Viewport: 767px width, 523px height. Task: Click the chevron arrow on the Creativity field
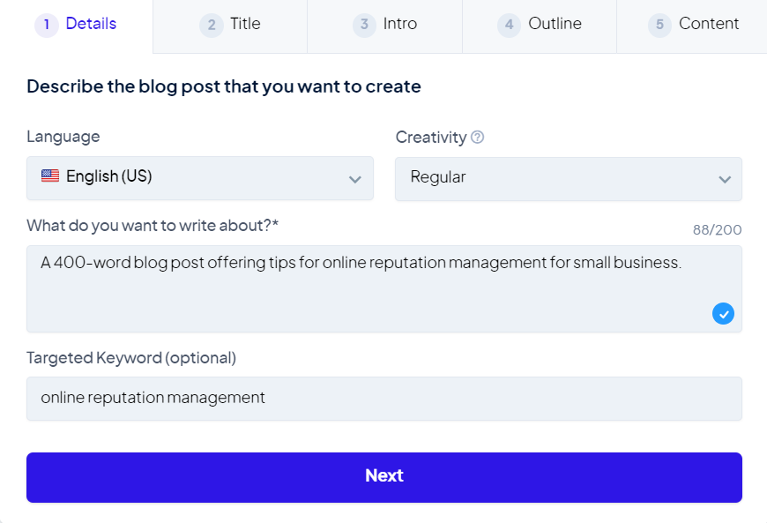click(725, 179)
